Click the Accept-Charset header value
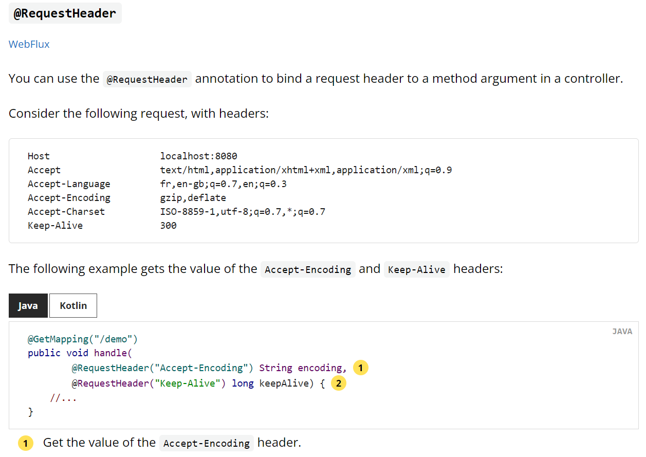The height and width of the screenshot is (457, 646). point(243,212)
